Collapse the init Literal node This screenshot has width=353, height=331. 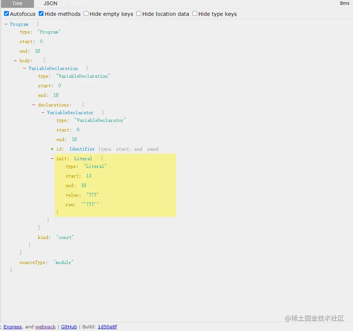coord(52,158)
